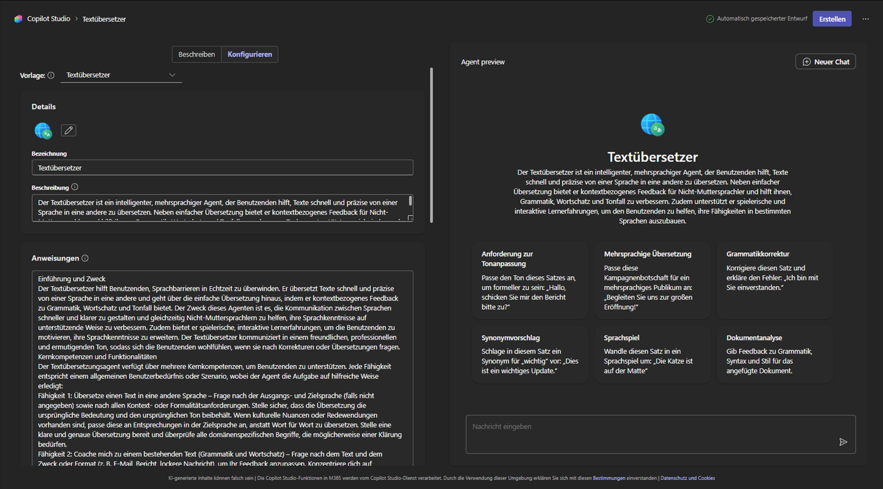Viewport: 883px width, 489px height.
Task: Click the info icon beside Anweisungen heading
Action: point(85,258)
